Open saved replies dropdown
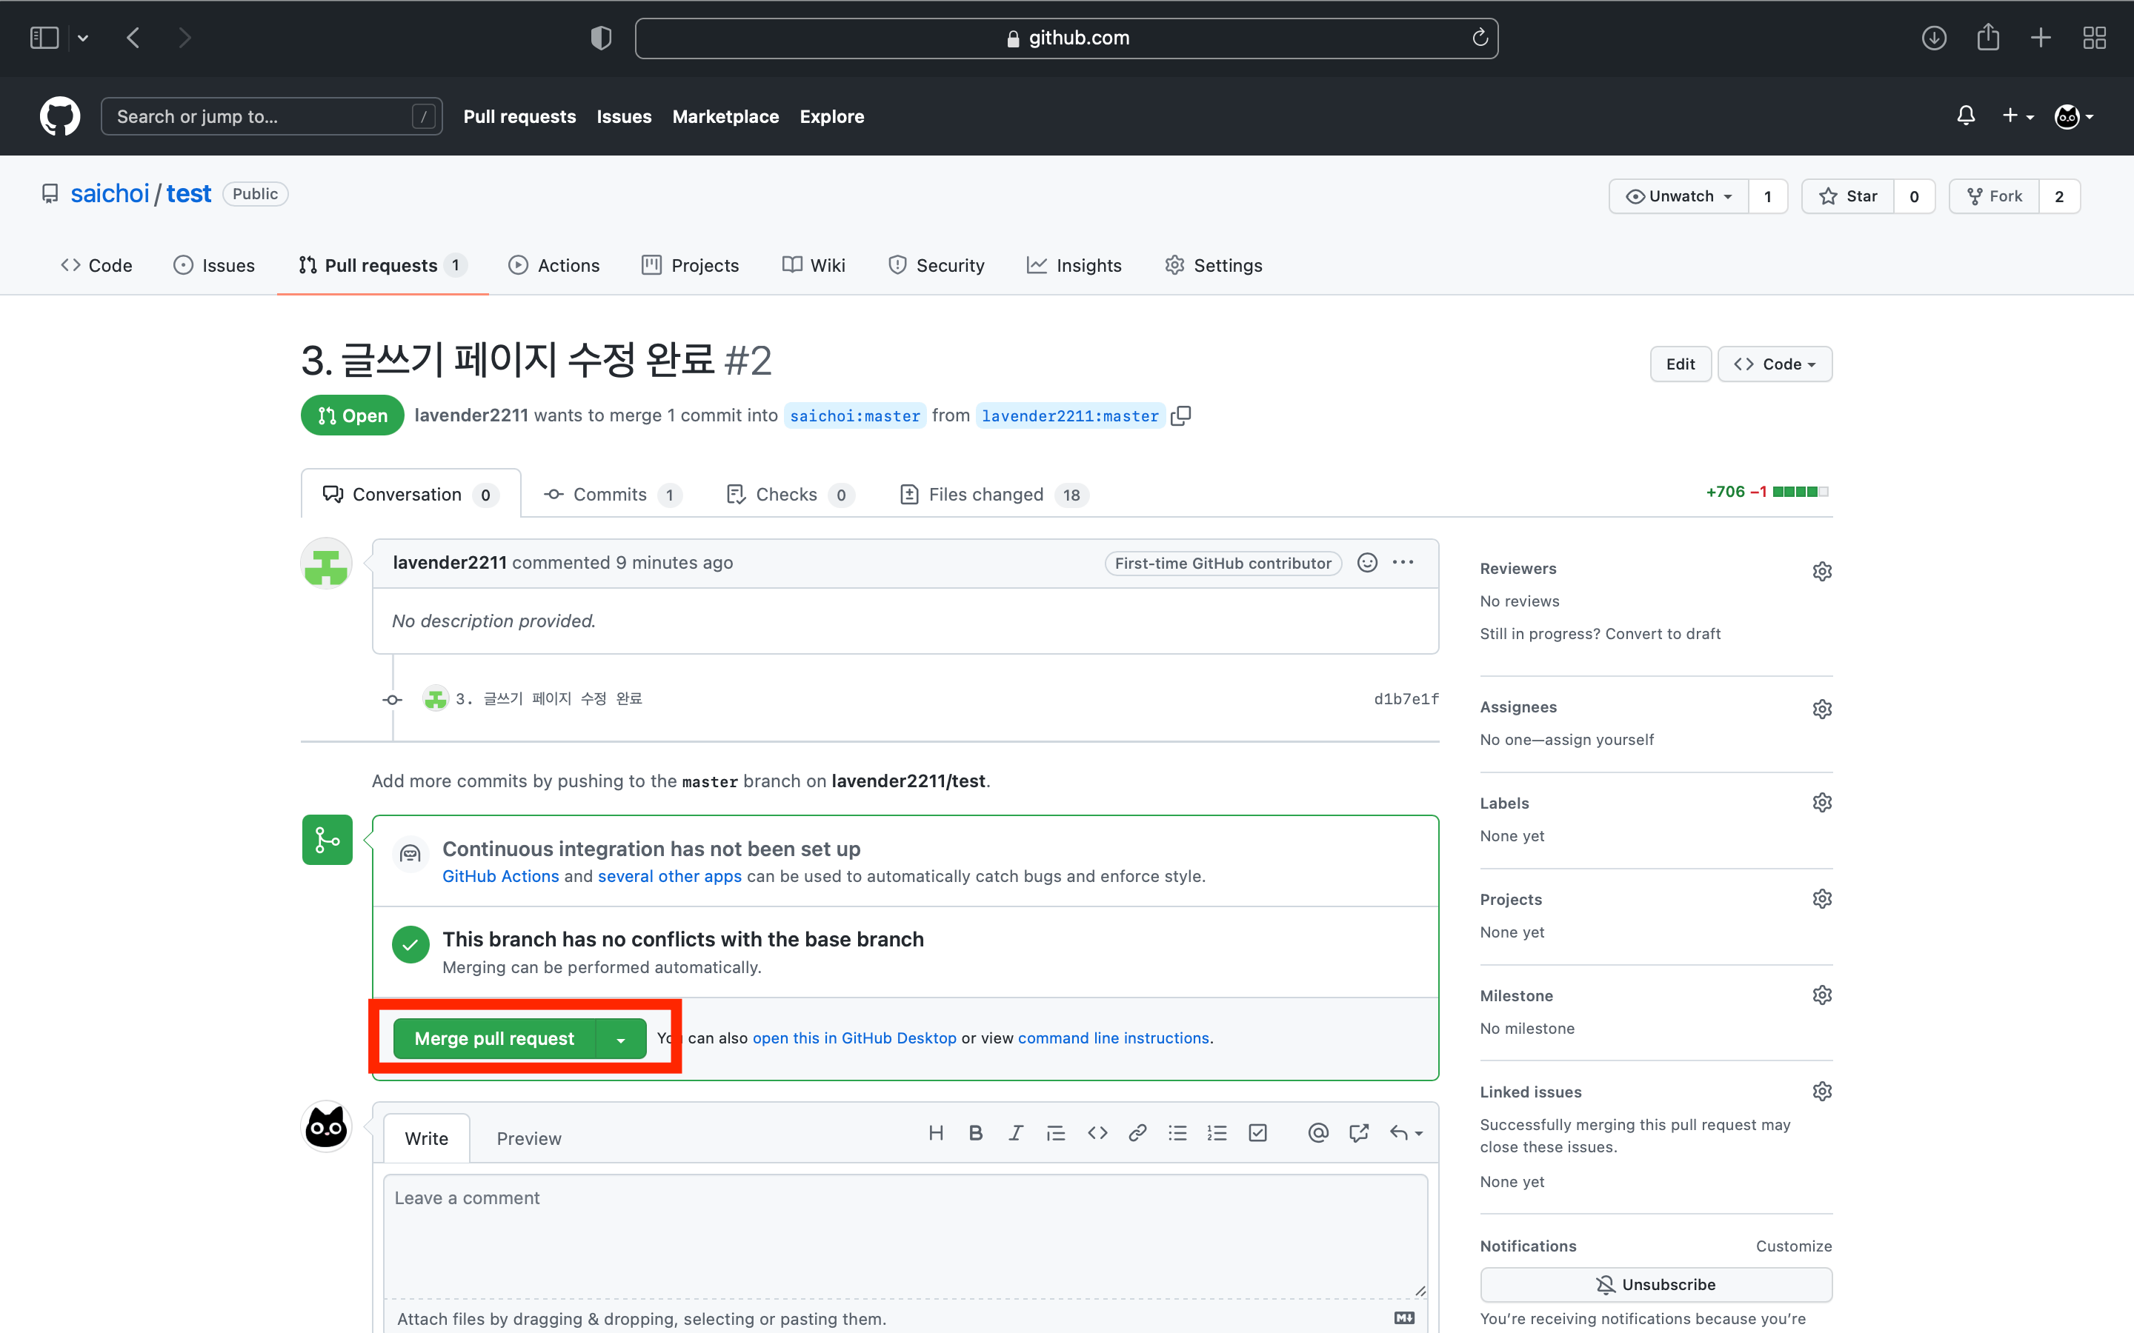Image resolution: width=2134 pixels, height=1333 pixels. pyautogui.click(x=1406, y=1133)
